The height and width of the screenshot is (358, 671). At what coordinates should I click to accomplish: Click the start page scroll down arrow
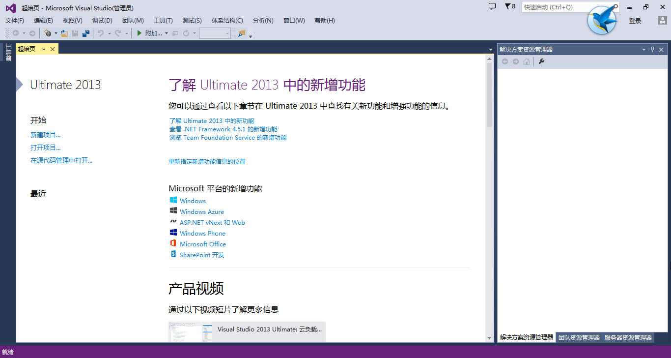point(489,338)
